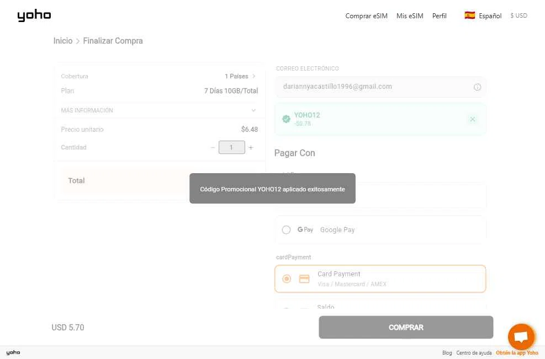
Task: Click the 'Pagar Con' heading
Action: (294, 153)
